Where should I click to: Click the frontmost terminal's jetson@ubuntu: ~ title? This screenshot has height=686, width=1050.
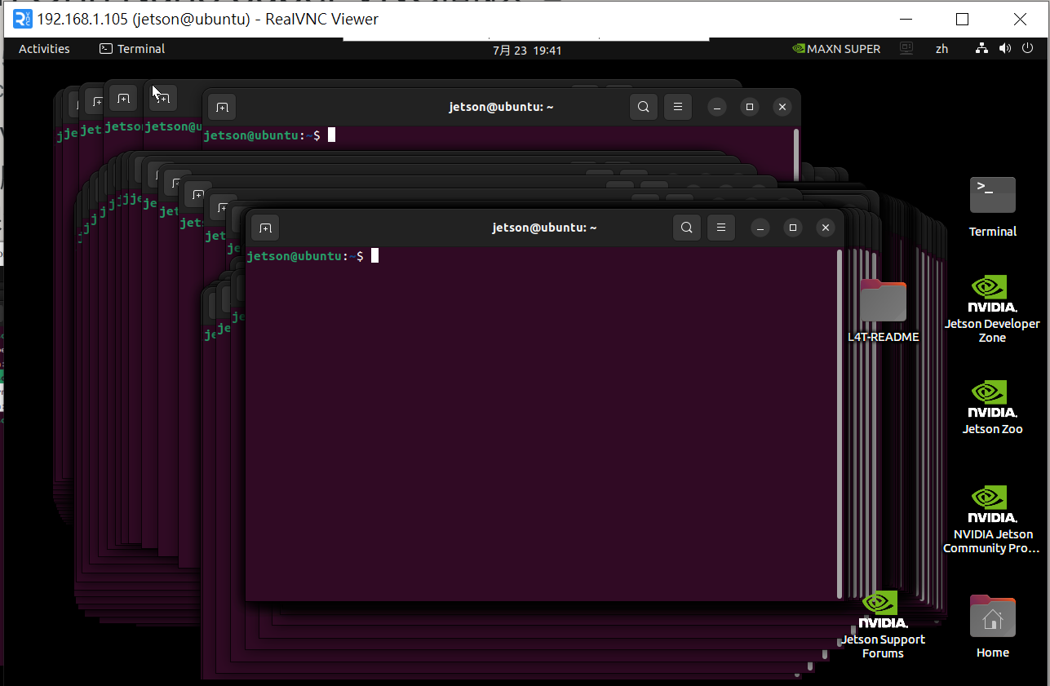pyautogui.click(x=544, y=228)
